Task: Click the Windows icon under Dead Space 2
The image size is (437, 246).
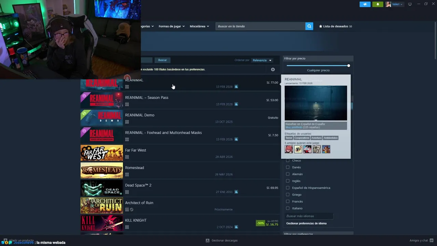Action: tap(127, 192)
